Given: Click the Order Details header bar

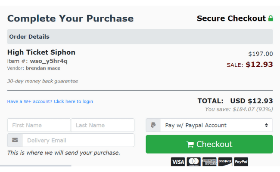Looking at the screenshot, I should [140, 37].
